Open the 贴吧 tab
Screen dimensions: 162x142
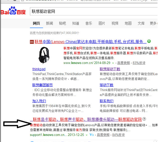point(63,23)
